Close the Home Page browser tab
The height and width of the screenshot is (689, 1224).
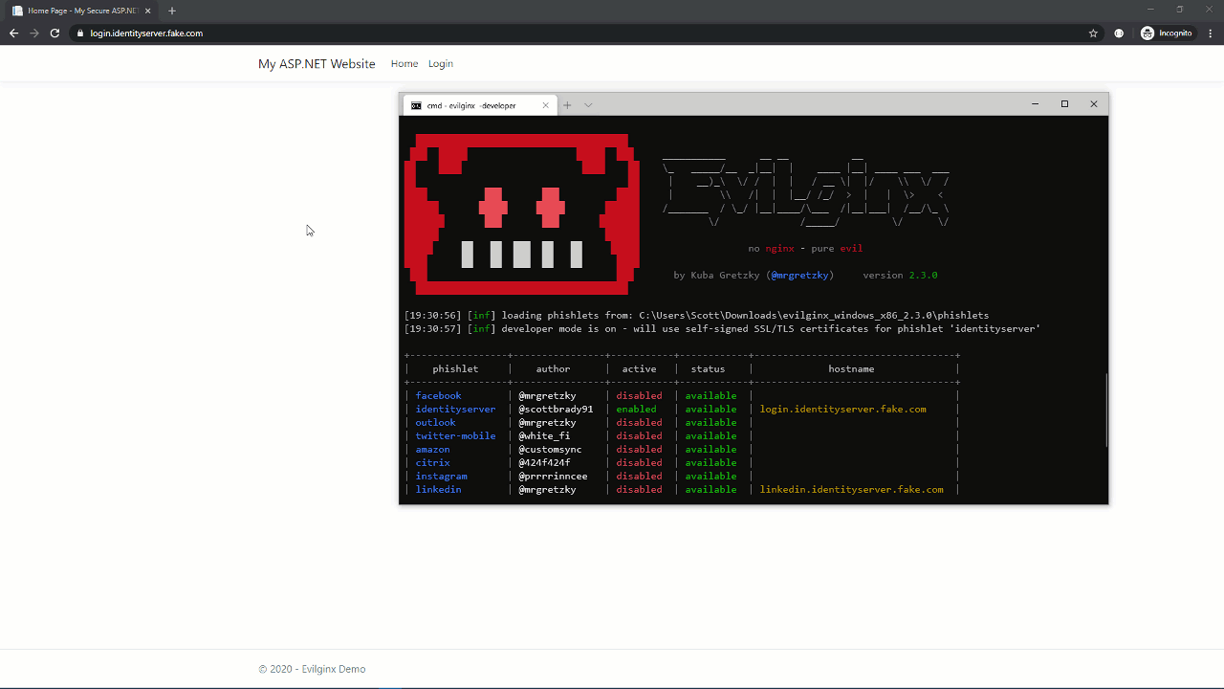148,11
